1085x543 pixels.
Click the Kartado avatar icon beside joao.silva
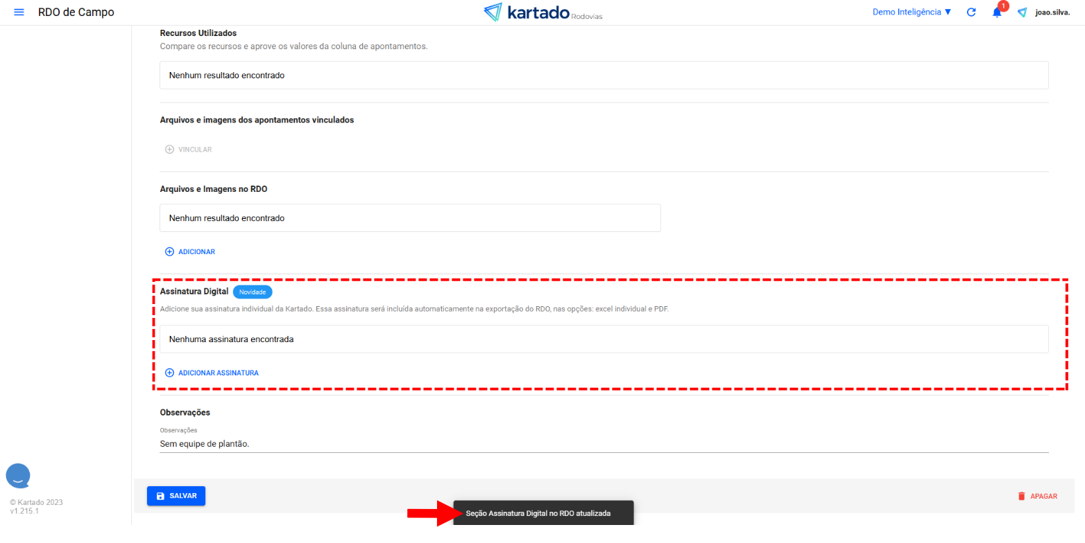(x=1023, y=12)
